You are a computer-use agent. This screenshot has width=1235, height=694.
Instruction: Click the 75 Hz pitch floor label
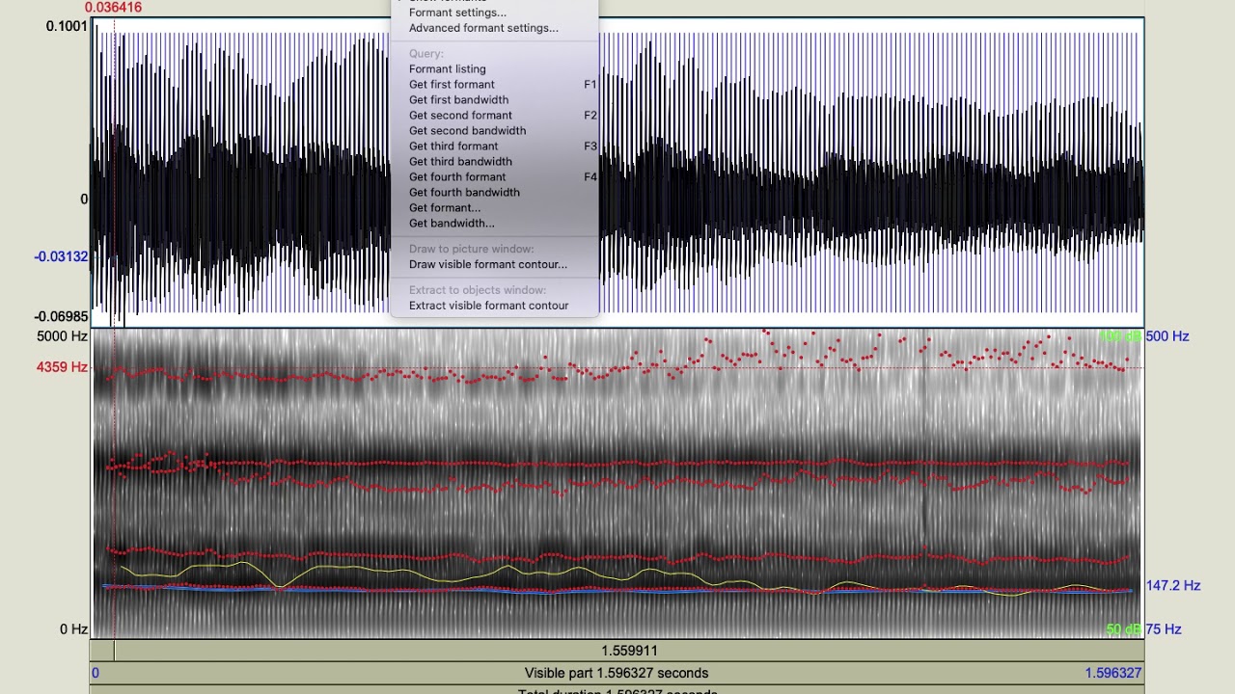pos(1164,629)
